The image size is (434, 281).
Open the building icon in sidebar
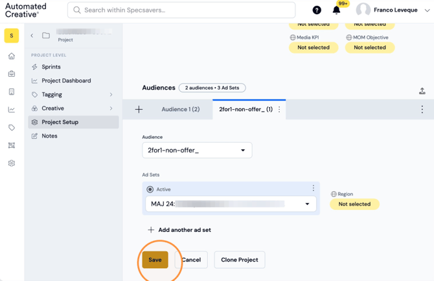(12, 92)
